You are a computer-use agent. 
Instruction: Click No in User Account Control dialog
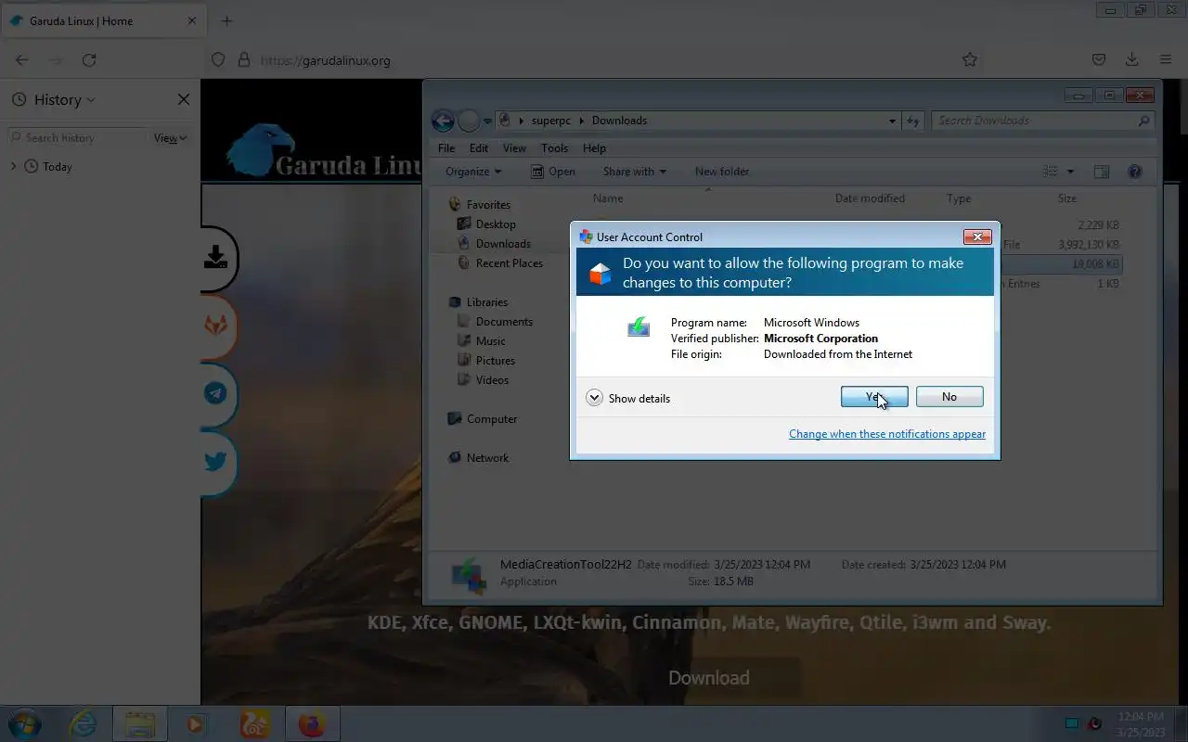pos(949,397)
